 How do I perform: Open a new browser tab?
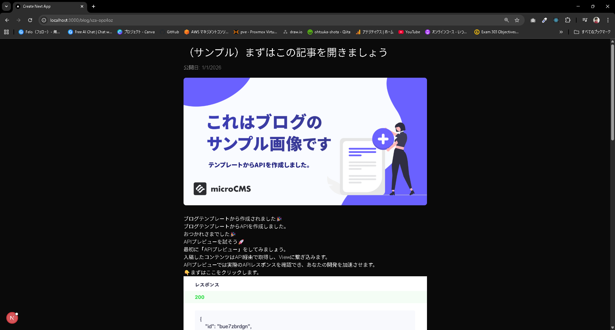point(94,6)
